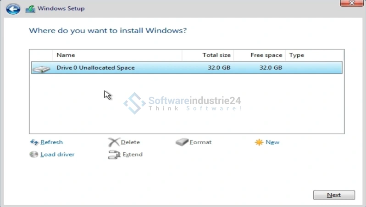Viewport: 366px width, 207px height.
Task: Click the Extend partition icon
Action: (114, 155)
